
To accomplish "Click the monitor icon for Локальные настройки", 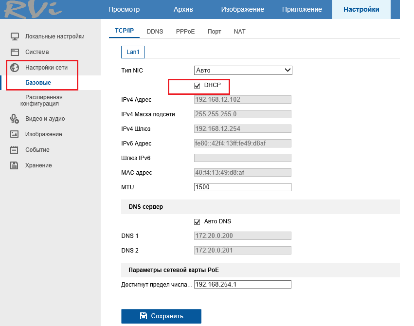I will tap(15, 36).
